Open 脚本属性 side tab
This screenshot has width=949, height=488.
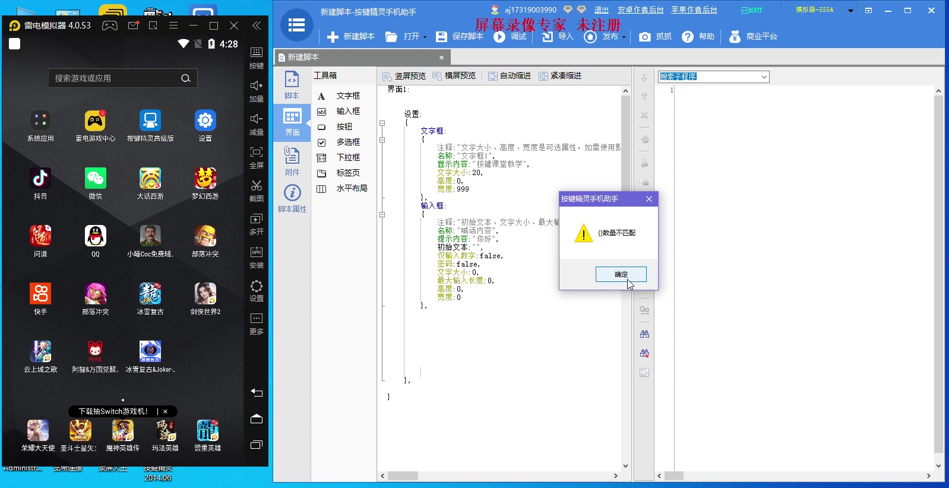coord(292,198)
